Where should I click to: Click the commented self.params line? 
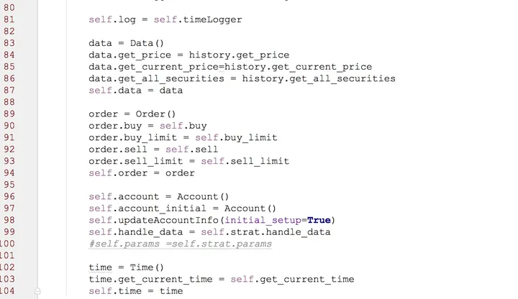pyautogui.click(x=180, y=244)
